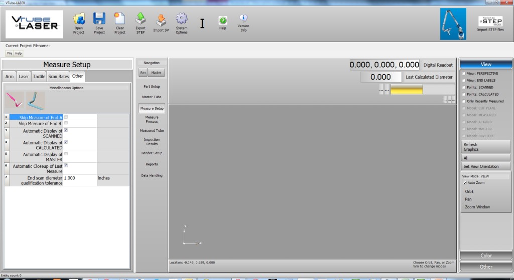Open the File menu
514x280 pixels.
tap(10, 53)
